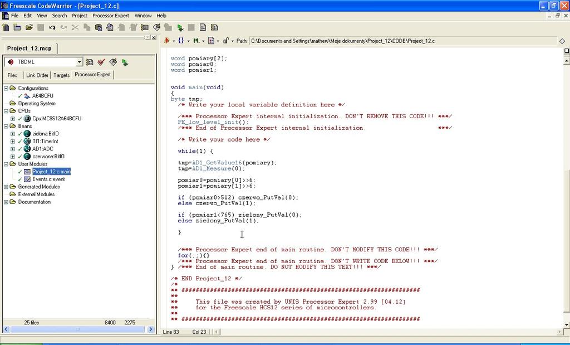Click the Project_12.mcp project tab
The height and width of the screenshot is (345, 570).
coord(30,48)
